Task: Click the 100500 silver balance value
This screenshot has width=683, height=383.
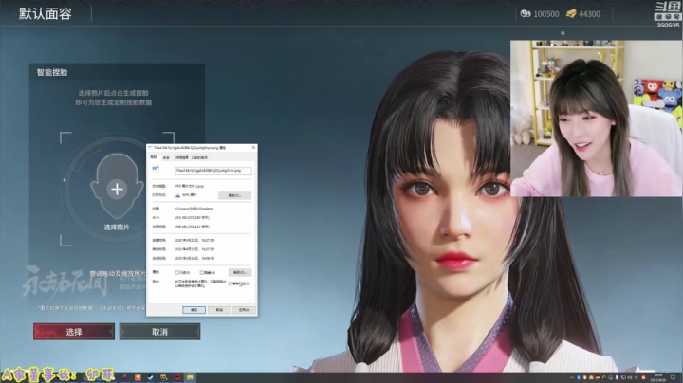Action: [x=546, y=14]
